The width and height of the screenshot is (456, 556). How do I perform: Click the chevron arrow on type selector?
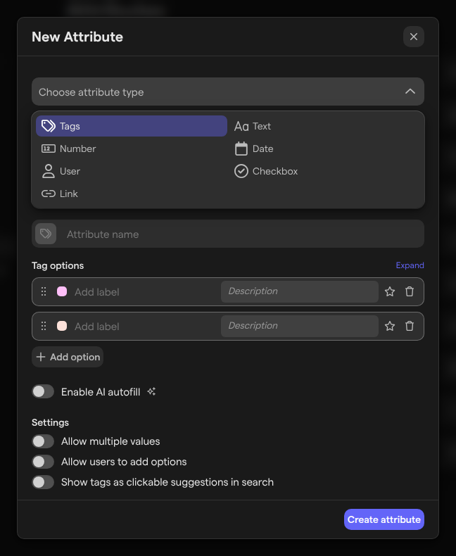[x=410, y=91]
